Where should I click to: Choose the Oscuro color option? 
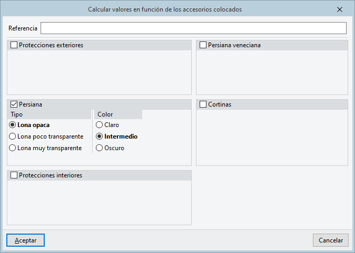click(x=99, y=148)
